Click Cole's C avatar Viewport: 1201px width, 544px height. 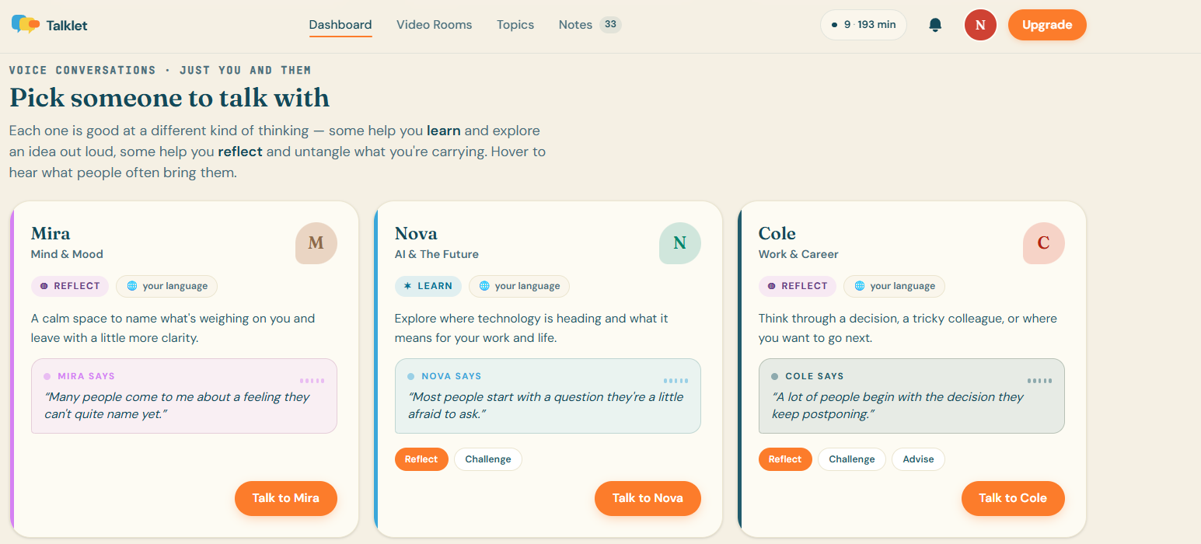coord(1044,243)
